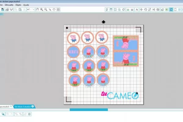Select the Drag Zoom tool

tap(54, 9)
